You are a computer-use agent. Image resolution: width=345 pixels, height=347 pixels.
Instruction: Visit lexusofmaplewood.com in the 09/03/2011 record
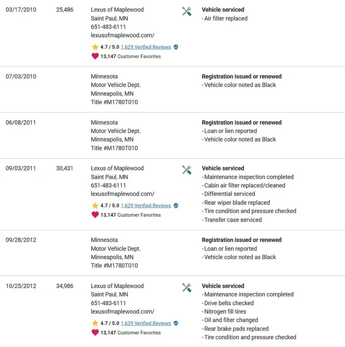click(122, 194)
